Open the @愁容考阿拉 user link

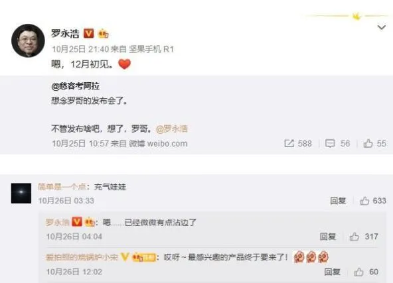(76, 86)
